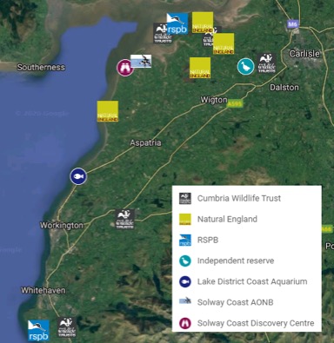Select the Natural England marker on the west coast
334x343 pixels.
tap(108, 111)
